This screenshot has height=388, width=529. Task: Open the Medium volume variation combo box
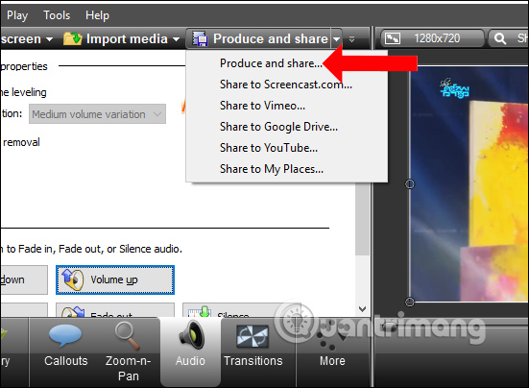(x=97, y=114)
